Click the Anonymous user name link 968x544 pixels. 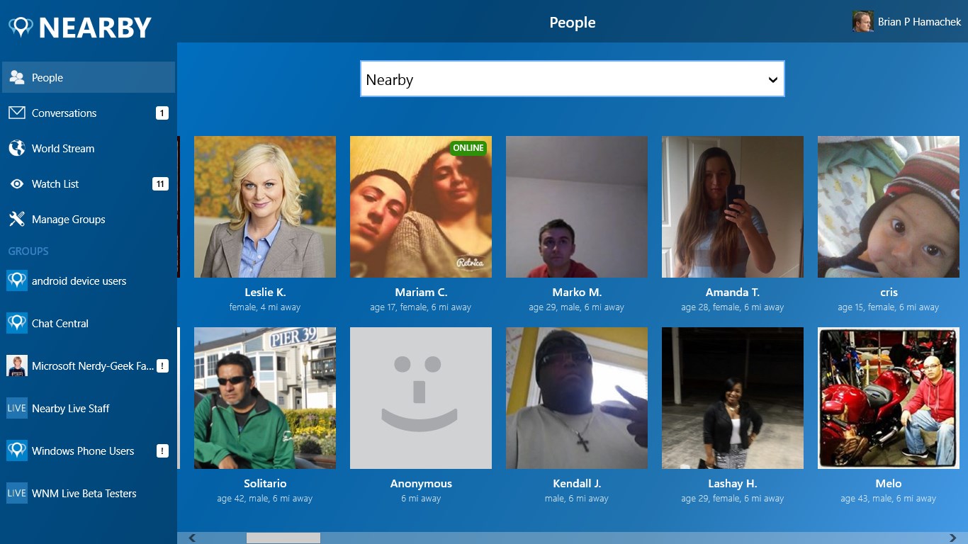421,484
